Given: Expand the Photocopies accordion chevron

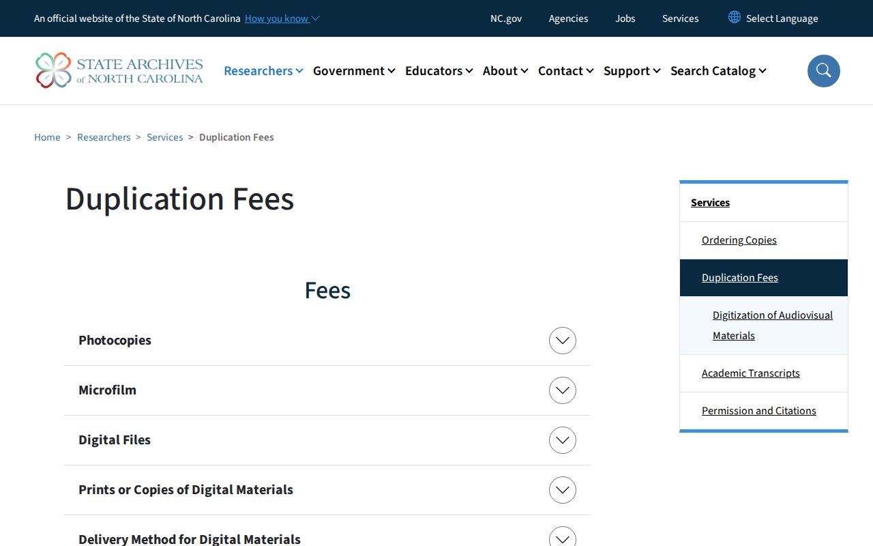Looking at the screenshot, I should pos(563,341).
